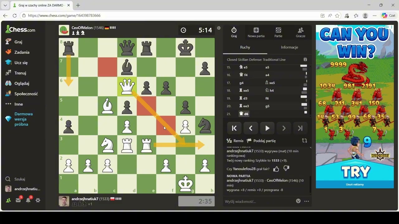Jump to first move button
This screenshot has height=224, width=399.
point(234,128)
